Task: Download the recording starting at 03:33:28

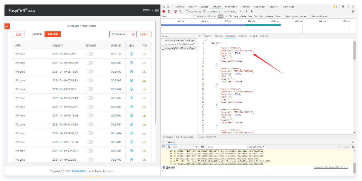Action: (144, 142)
